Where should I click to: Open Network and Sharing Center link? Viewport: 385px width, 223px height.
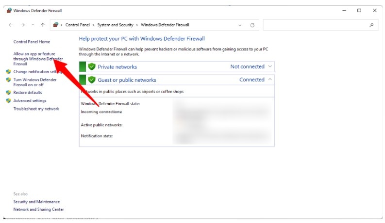(38, 209)
